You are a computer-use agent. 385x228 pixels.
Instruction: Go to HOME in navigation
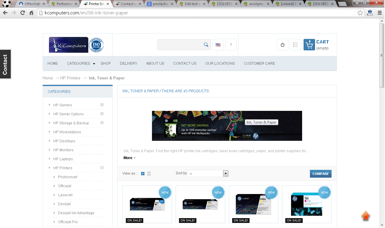tap(53, 64)
